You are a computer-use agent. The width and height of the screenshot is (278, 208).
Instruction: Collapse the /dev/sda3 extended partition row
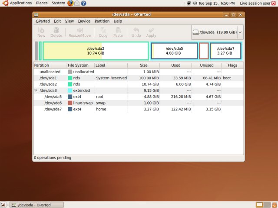click(36, 91)
